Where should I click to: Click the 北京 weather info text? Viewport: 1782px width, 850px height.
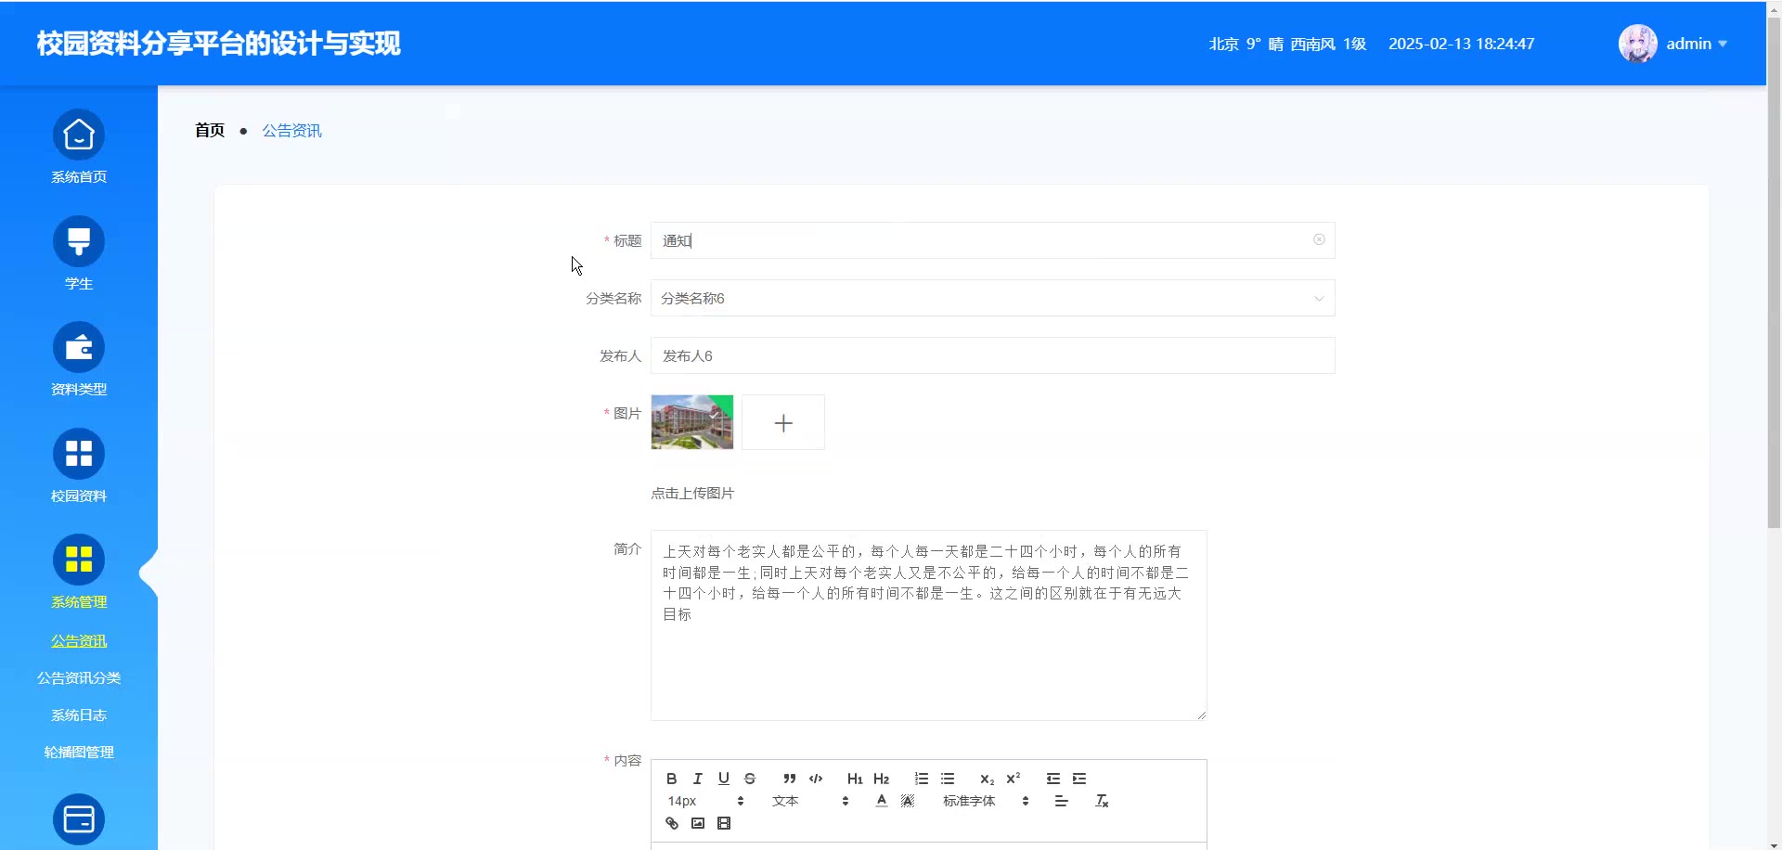point(1287,44)
